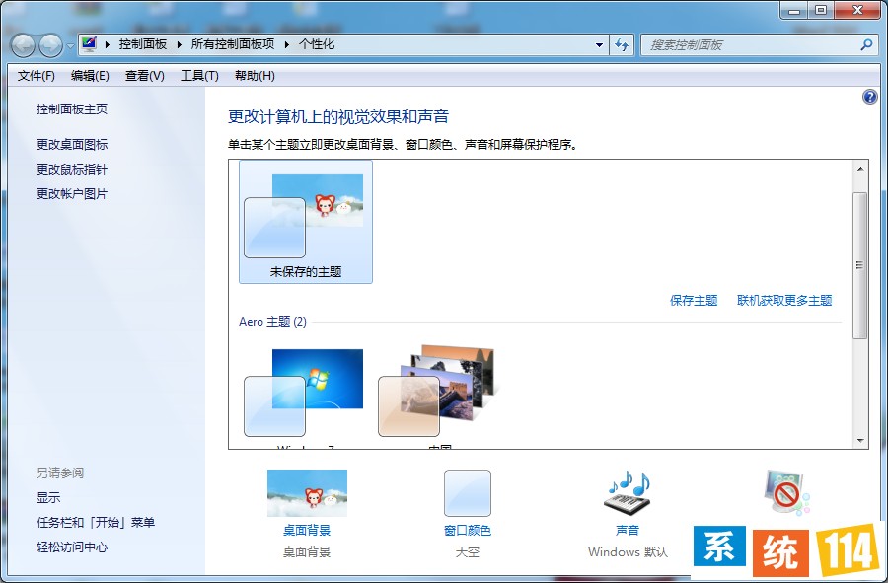
Task: Click the magnifier icon in the search box
Action: coord(865,45)
